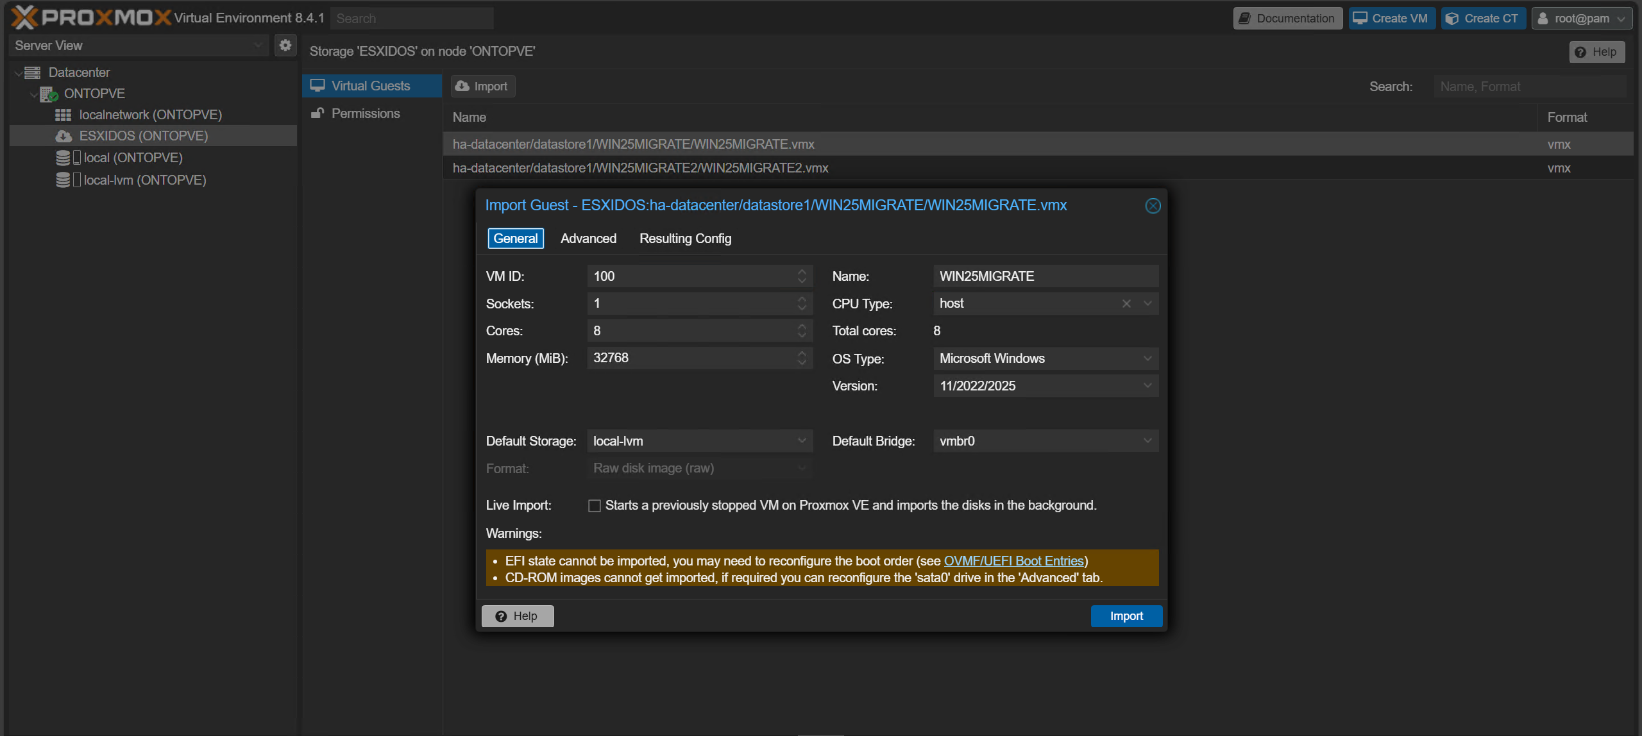Click the blue Import button
This screenshot has width=1642, height=736.
coord(1126,616)
